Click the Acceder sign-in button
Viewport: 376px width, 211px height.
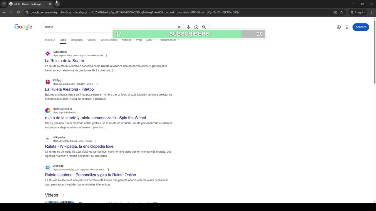361,27
